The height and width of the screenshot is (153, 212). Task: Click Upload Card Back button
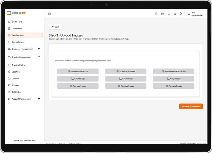[126, 71]
